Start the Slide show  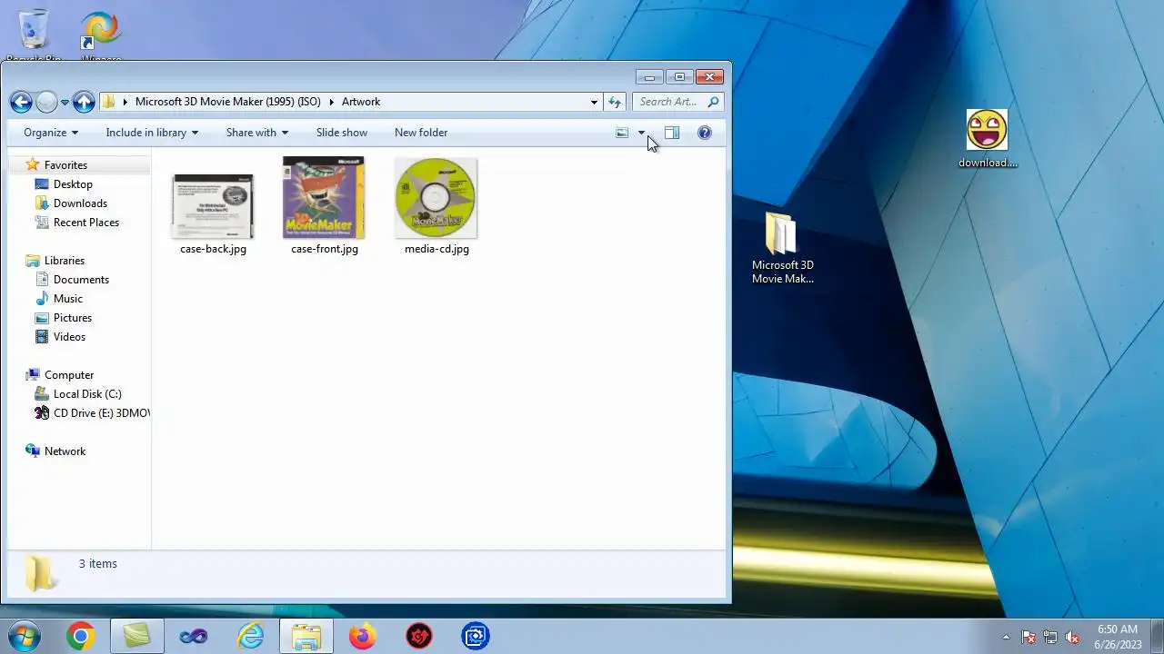pyautogui.click(x=342, y=133)
